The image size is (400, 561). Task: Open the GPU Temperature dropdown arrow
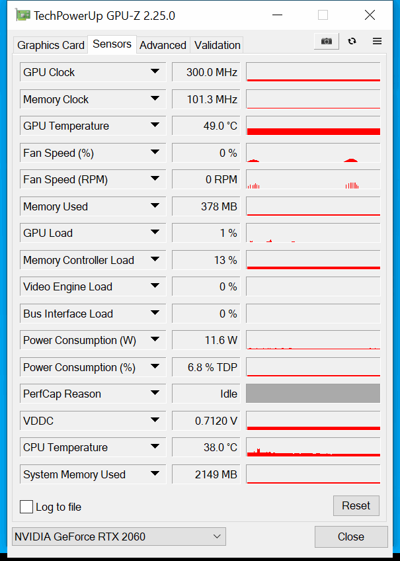pyautogui.click(x=155, y=125)
